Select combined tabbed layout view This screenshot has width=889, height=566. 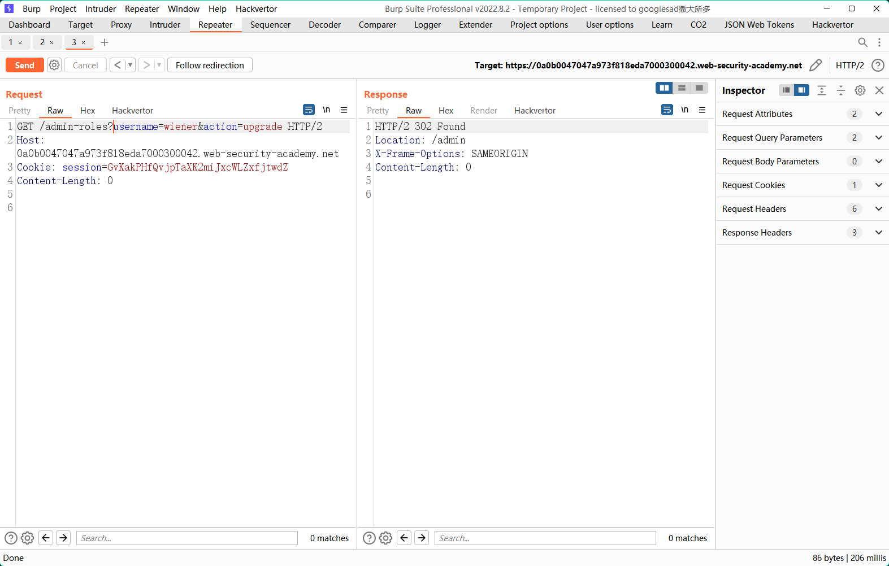point(699,88)
